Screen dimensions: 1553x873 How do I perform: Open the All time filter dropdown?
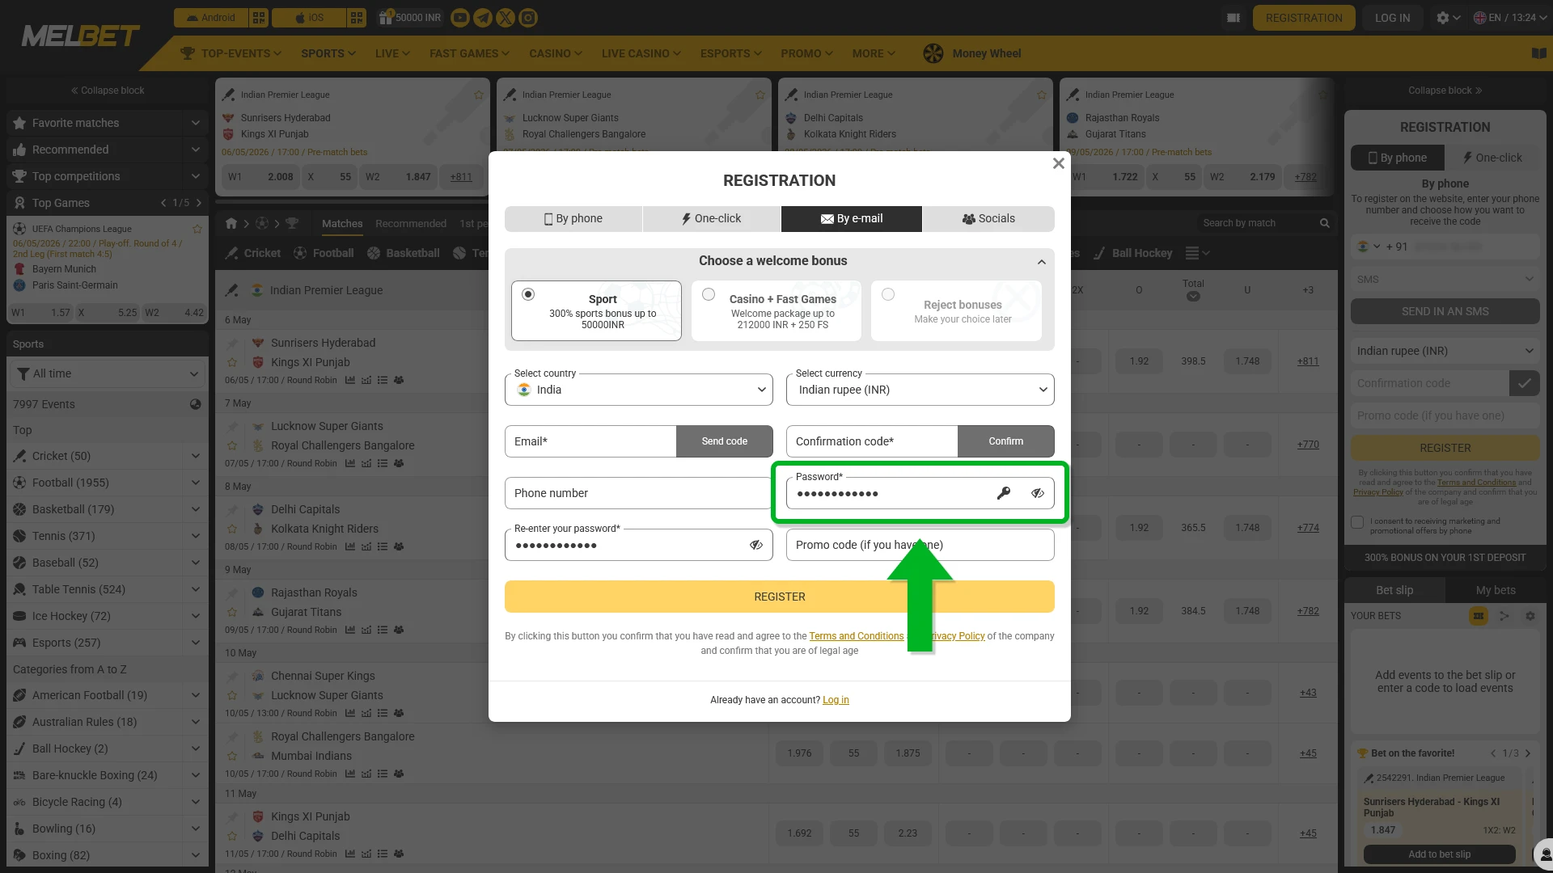[x=108, y=373]
